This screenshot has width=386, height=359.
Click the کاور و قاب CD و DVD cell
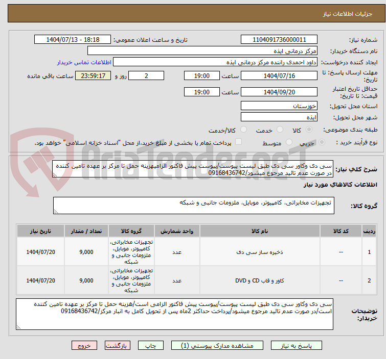click(x=260, y=280)
